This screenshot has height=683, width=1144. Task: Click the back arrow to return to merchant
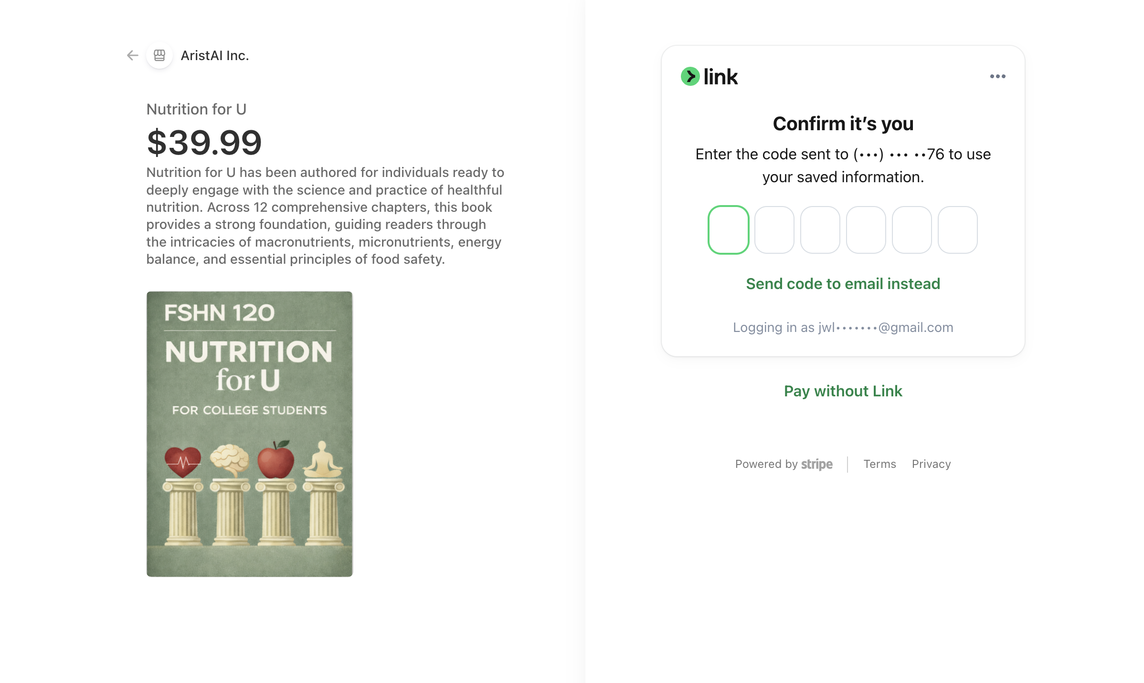(x=132, y=56)
